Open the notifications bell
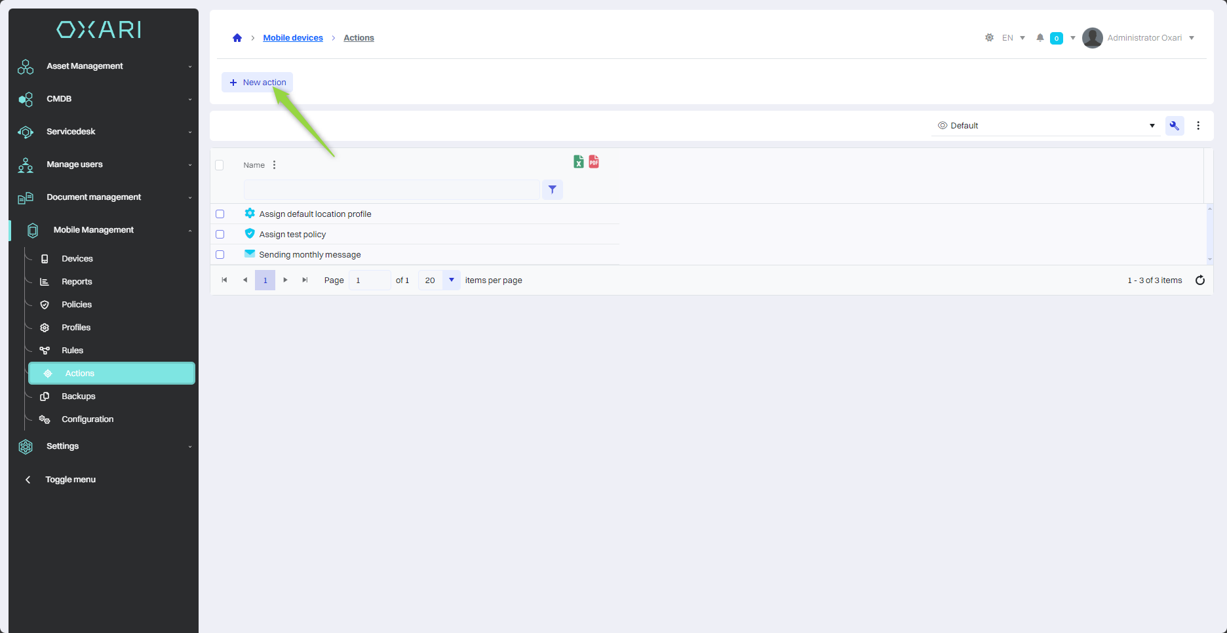 coord(1040,38)
